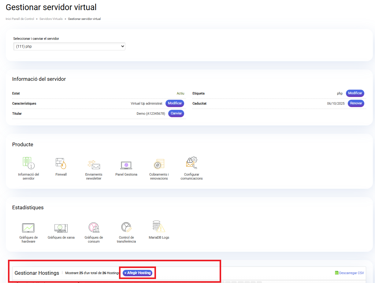
Task: Navigate to Inici Panell de Control breadcrumb
Action: pyautogui.click(x=20, y=19)
